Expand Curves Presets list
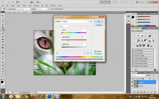Image resolution: width=159 pixels, height=99 pixels. 133,53
